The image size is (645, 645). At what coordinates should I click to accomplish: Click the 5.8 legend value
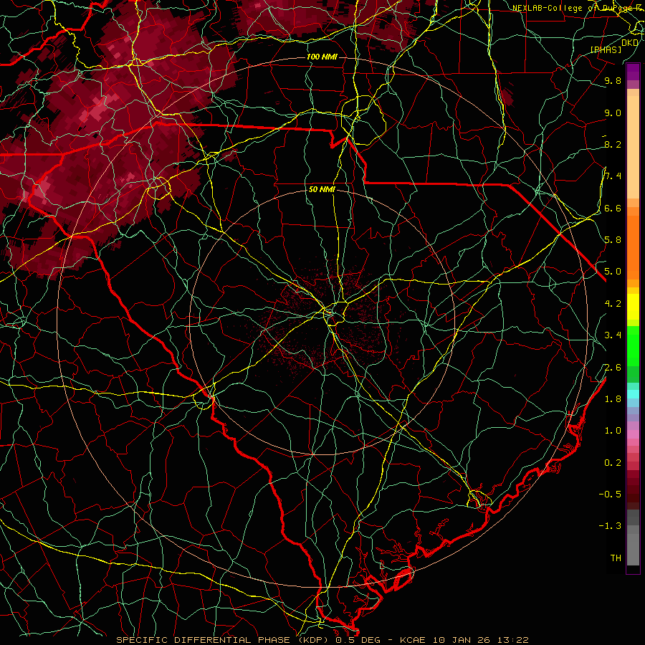[x=613, y=240]
